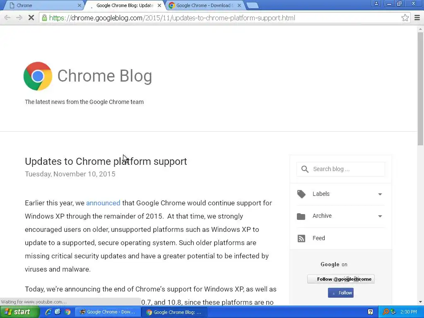
Task: Click the scrollbar up arrow
Action: tap(420, 29)
